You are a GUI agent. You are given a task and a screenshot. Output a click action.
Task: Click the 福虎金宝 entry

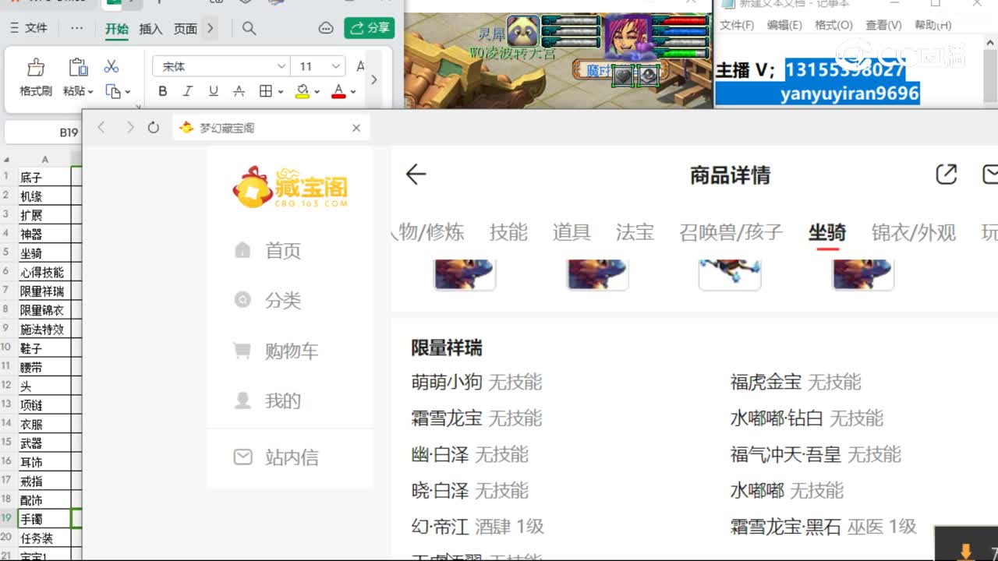[x=766, y=383]
